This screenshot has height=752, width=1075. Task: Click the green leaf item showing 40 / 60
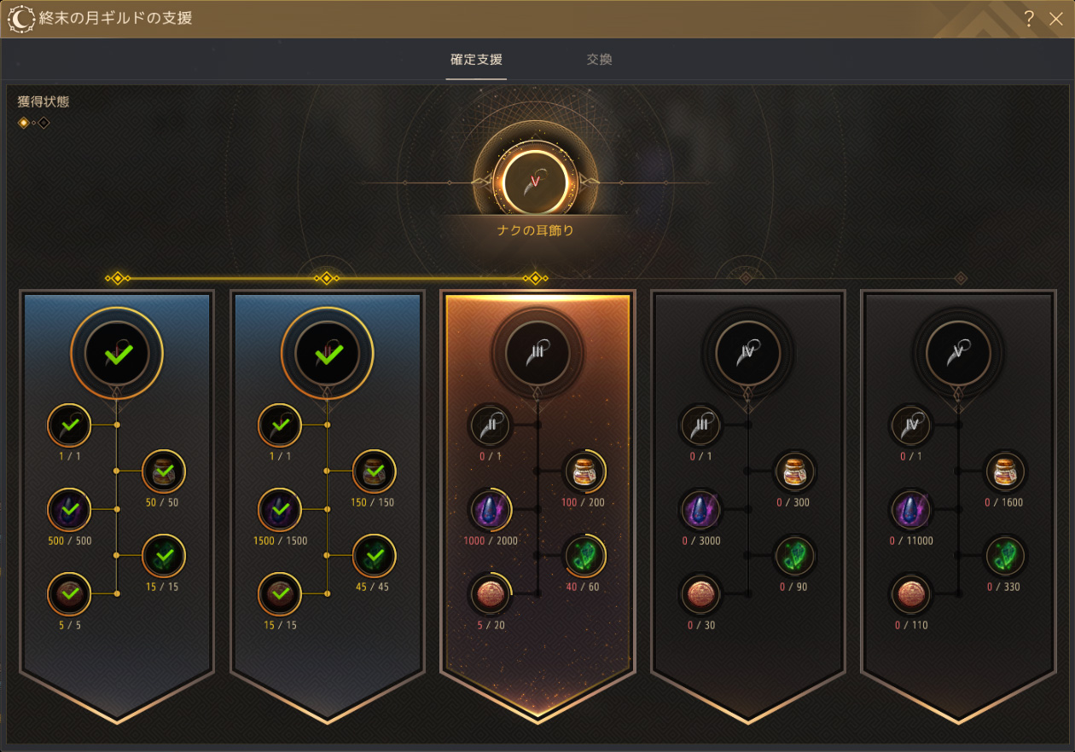(584, 556)
